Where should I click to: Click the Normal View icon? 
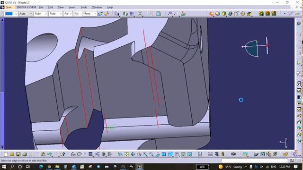[x=158, y=154]
